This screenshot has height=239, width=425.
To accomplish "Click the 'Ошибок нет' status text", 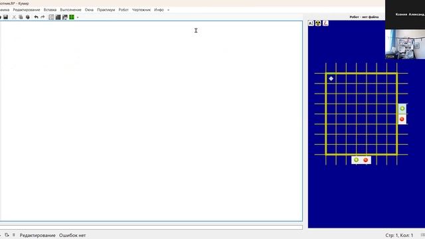I will 72,235.
